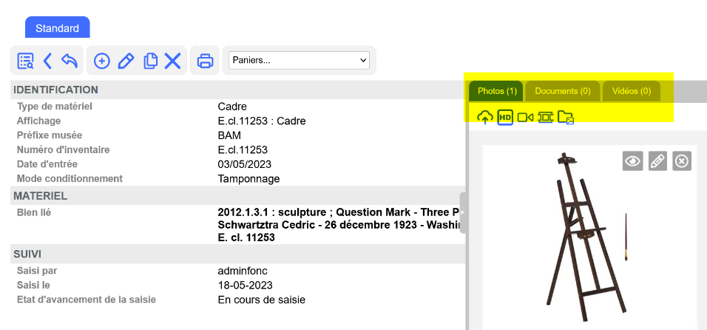Remove the easel photo with circled X

682,161
